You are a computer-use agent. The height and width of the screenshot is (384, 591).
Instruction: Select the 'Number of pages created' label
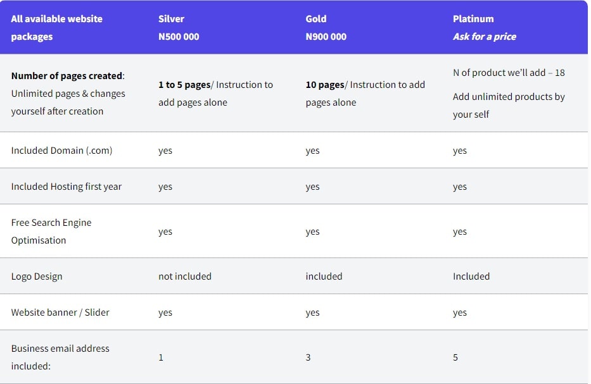(68, 76)
